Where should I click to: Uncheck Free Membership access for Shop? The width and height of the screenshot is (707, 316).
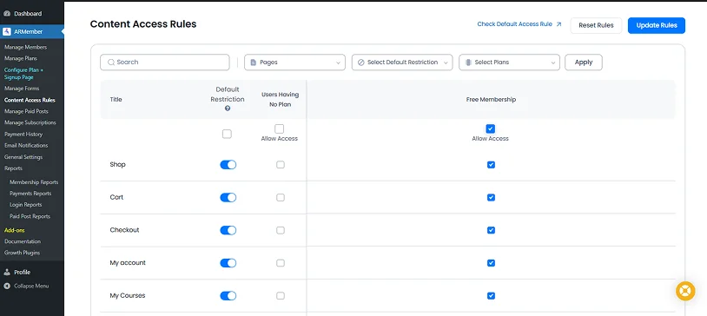coord(491,165)
